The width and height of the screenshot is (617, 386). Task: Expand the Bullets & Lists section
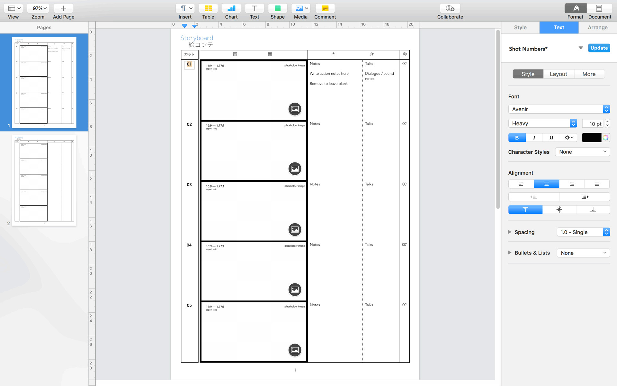509,253
